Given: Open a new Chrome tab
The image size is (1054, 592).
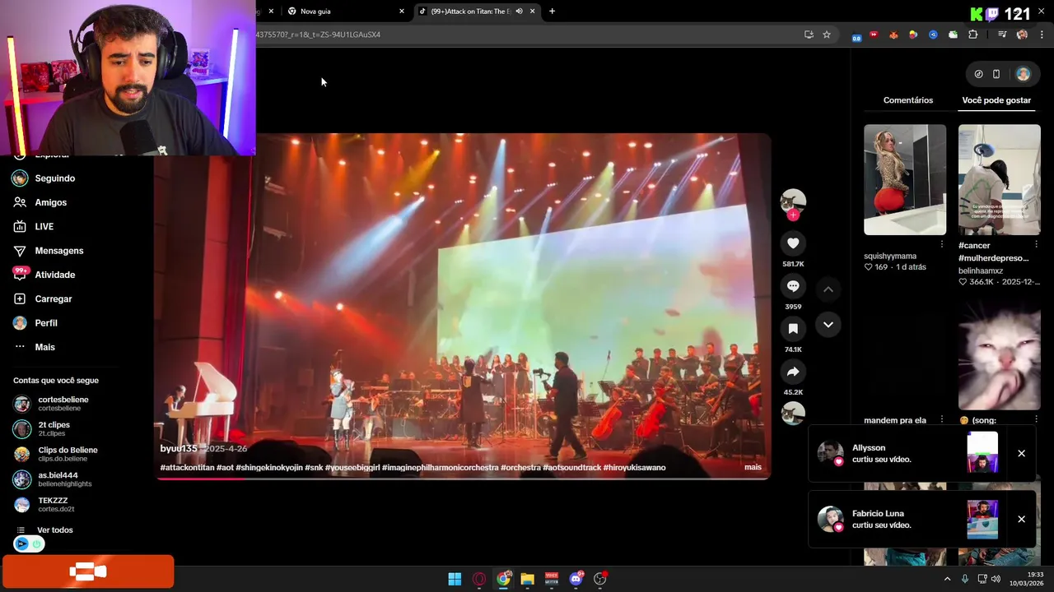Looking at the screenshot, I should coord(552,12).
